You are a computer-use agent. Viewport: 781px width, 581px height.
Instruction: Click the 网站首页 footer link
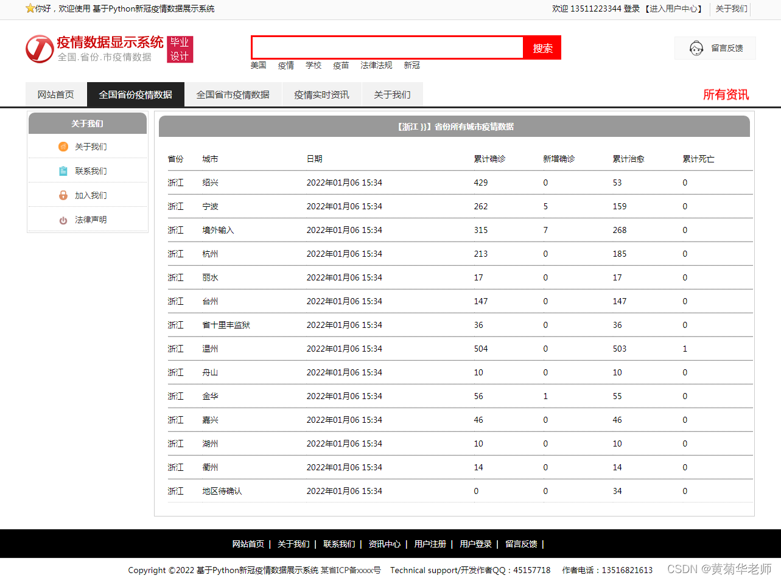pyautogui.click(x=248, y=544)
